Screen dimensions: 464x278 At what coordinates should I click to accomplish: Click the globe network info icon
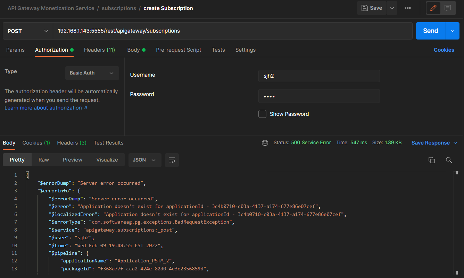pyautogui.click(x=265, y=143)
